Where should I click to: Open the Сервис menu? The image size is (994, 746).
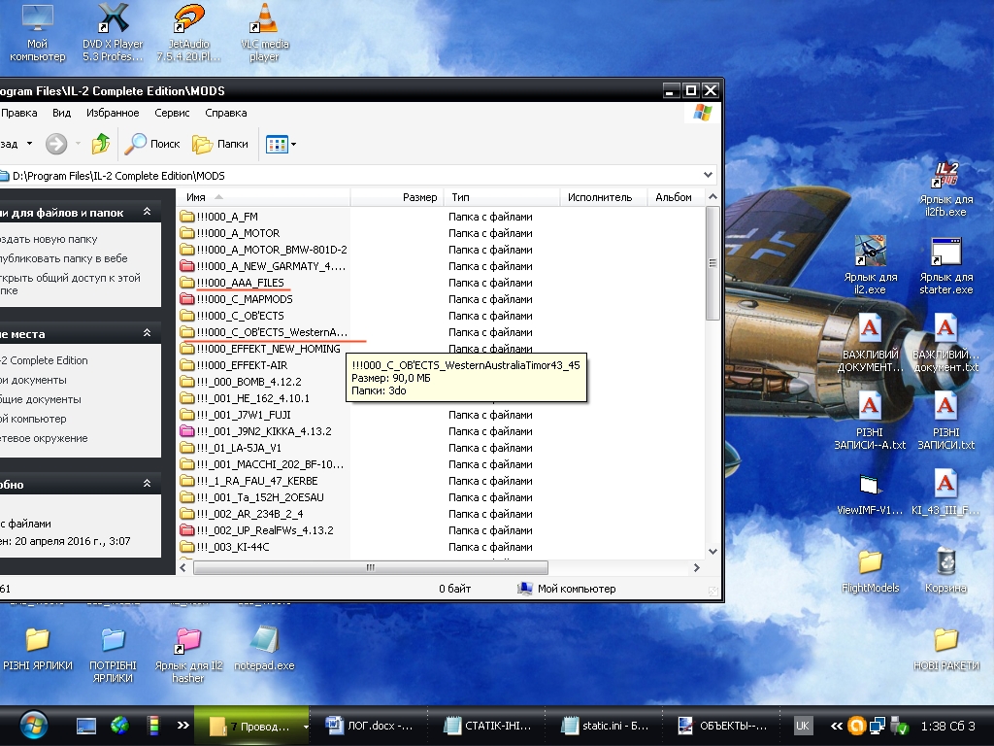pyautogui.click(x=172, y=113)
